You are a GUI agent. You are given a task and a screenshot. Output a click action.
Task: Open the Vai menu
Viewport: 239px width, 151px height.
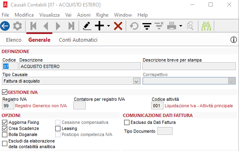point(68,15)
